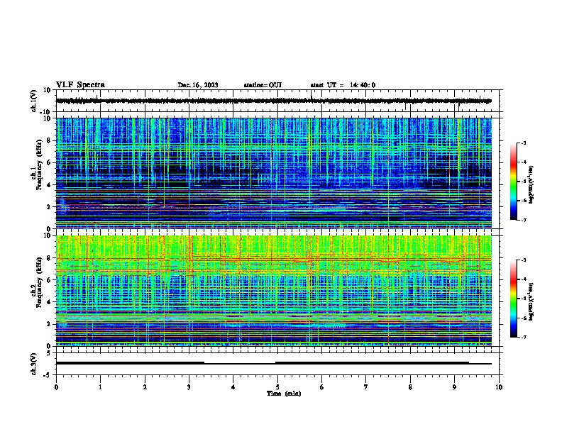Click the "2" kHz tick of ch.2 spectrogram
The width and height of the screenshot is (562, 434).
click(x=50, y=324)
